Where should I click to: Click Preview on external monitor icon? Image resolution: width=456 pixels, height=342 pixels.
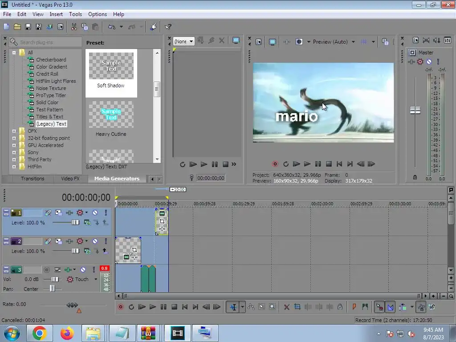tap(272, 42)
